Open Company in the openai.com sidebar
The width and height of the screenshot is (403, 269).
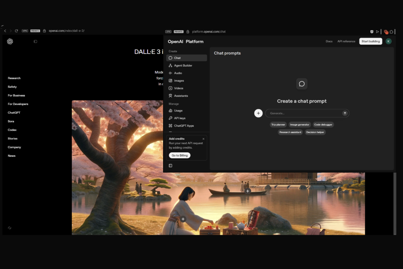point(14,147)
